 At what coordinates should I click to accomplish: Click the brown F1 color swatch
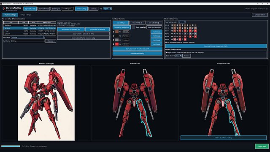click(117, 32)
